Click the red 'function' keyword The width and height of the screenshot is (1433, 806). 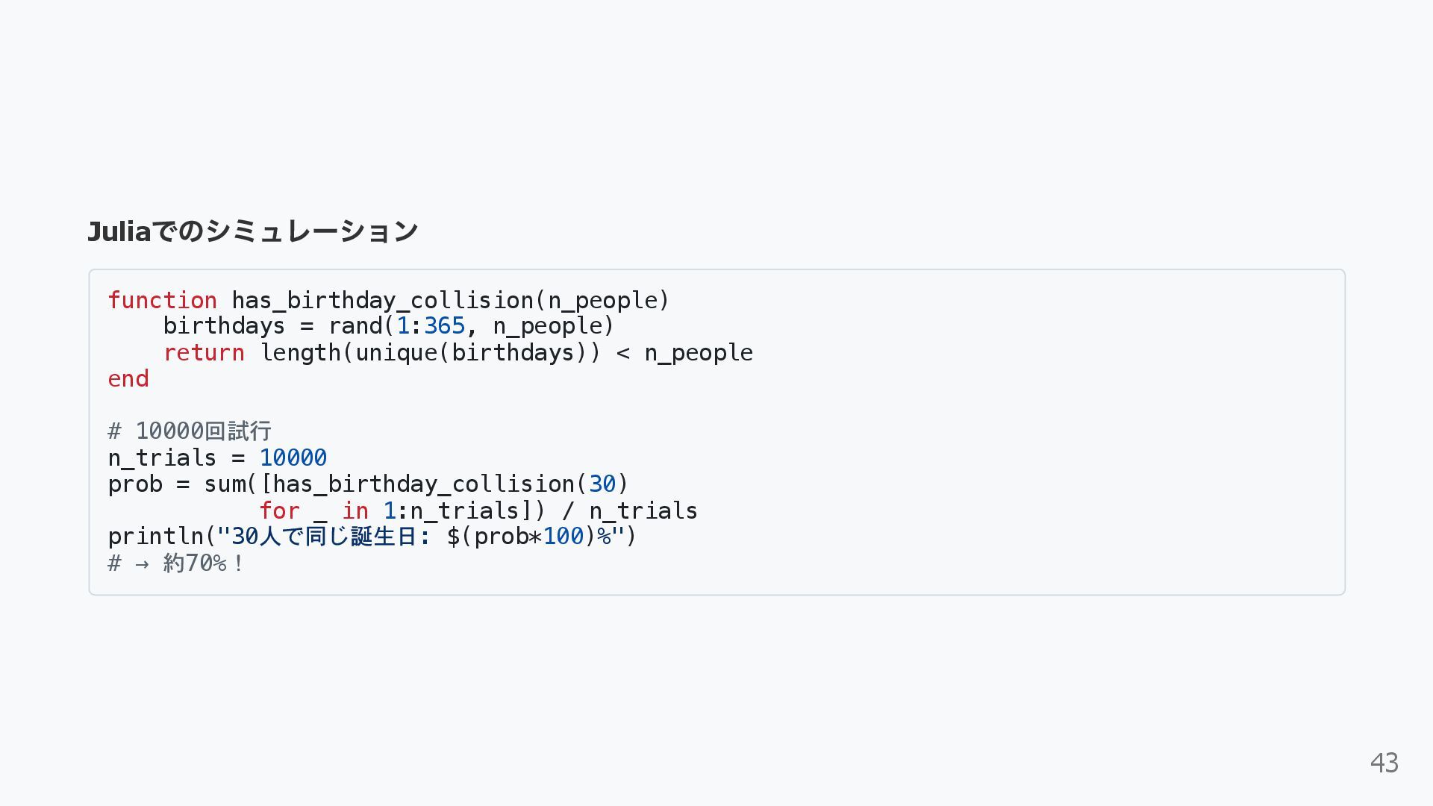(x=163, y=300)
